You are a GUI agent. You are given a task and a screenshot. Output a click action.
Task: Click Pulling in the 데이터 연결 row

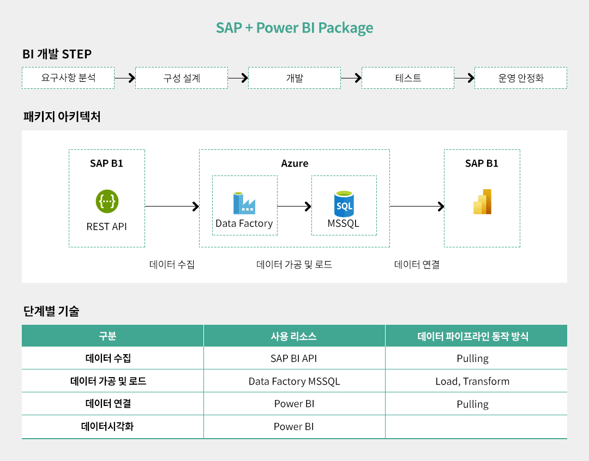tap(472, 404)
